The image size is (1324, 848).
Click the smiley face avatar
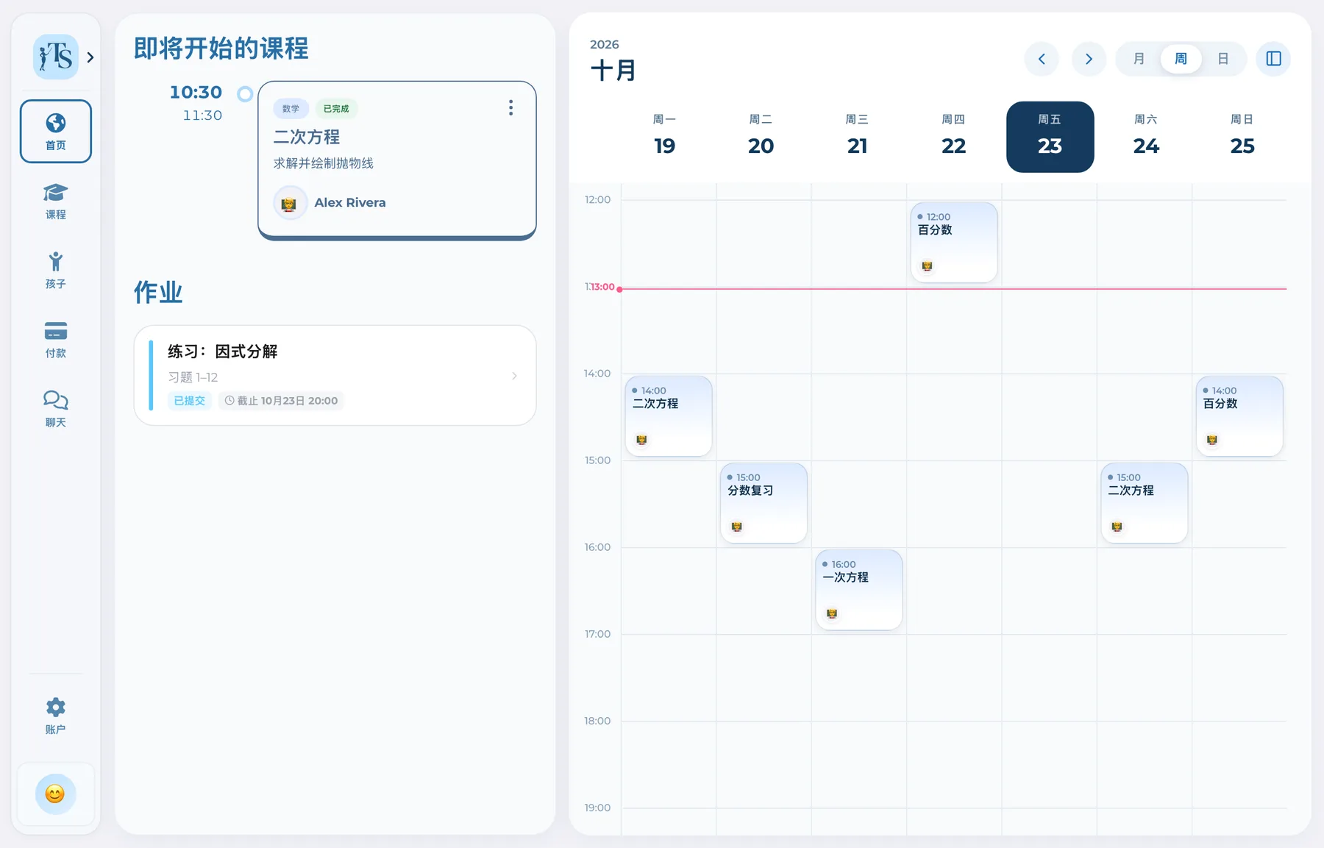55,794
